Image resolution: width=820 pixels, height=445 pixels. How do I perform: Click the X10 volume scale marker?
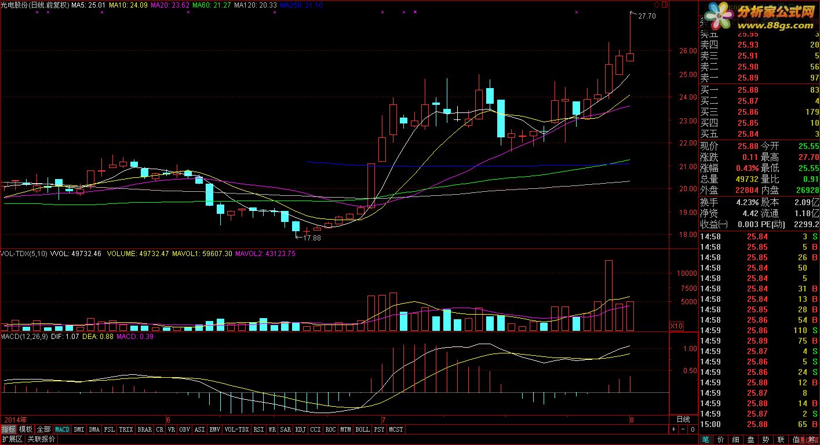click(676, 326)
